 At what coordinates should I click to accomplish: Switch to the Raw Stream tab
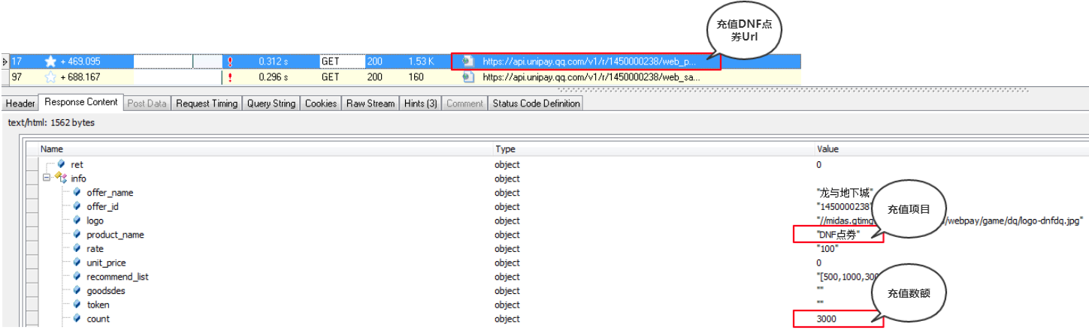pyautogui.click(x=370, y=103)
